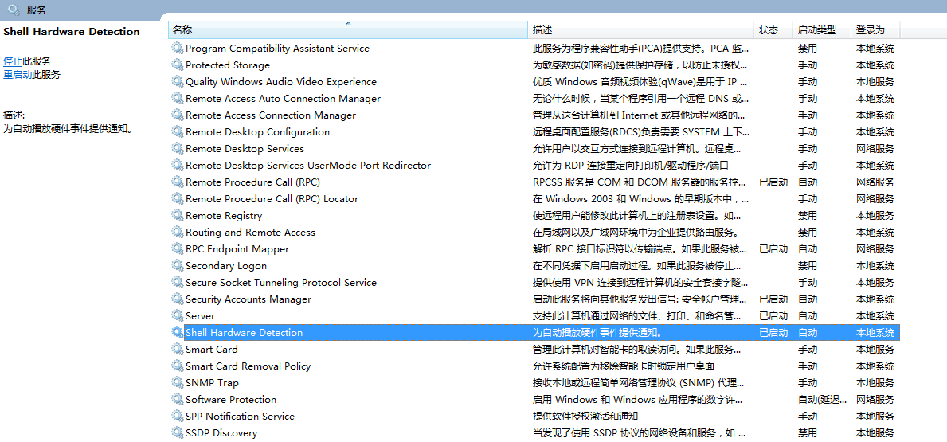Select Quality Windows Audio Video Experience
The height and width of the screenshot is (442, 947).
tap(281, 82)
